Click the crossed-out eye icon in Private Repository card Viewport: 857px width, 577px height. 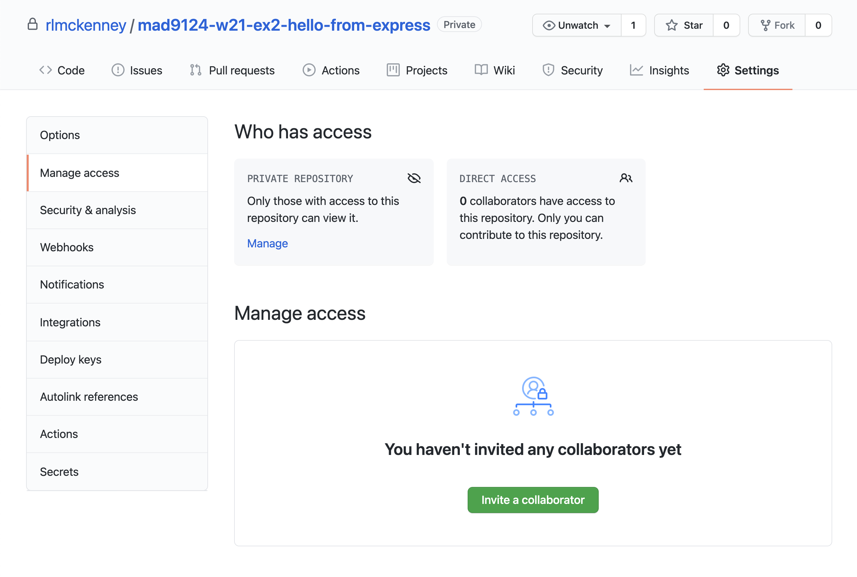[x=414, y=179]
